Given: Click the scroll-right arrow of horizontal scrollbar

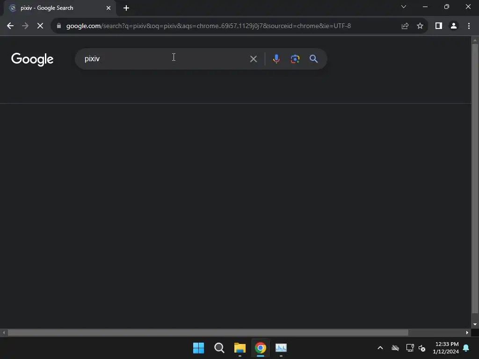Looking at the screenshot, I should pos(467,333).
